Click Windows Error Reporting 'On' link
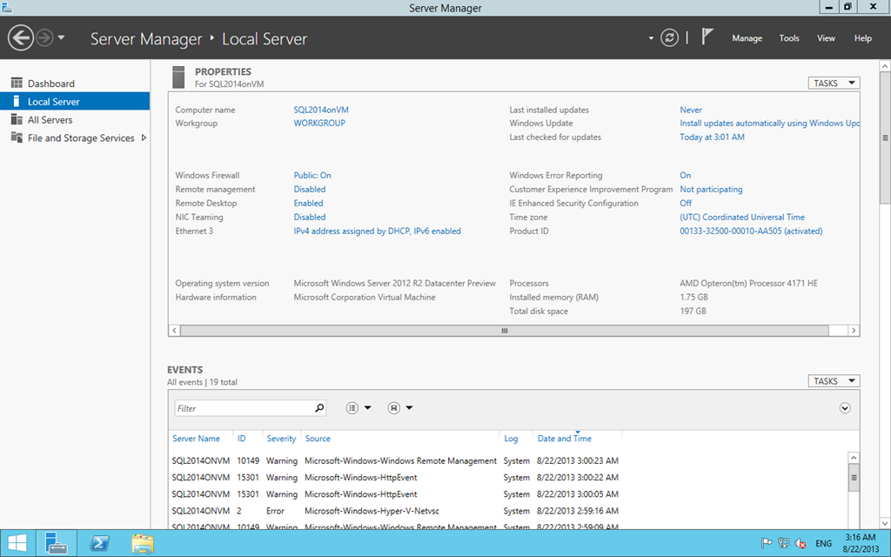The height and width of the screenshot is (557, 891). point(686,175)
